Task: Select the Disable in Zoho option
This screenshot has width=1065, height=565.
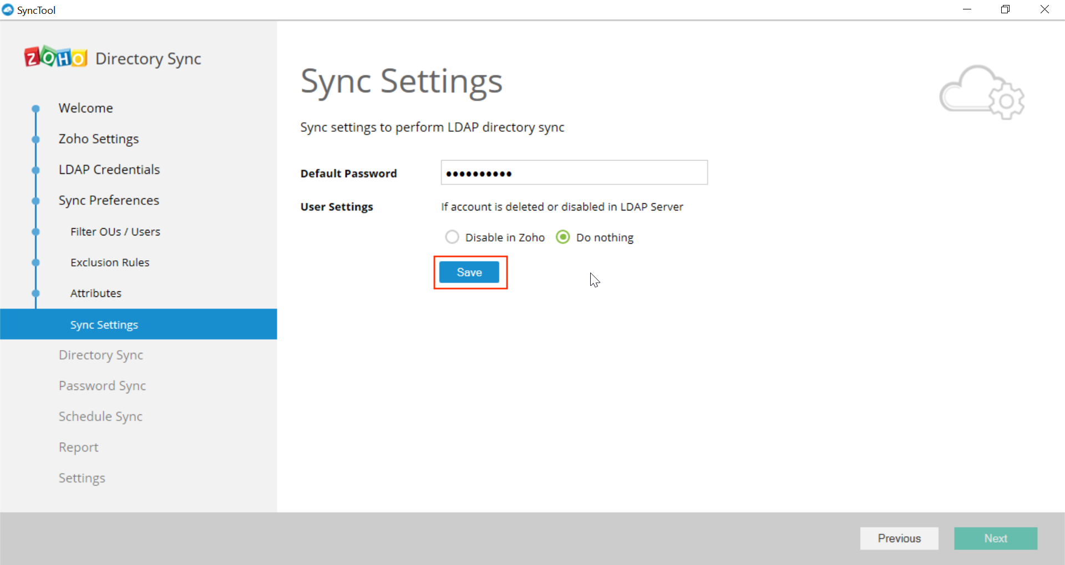Action: [452, 237]
